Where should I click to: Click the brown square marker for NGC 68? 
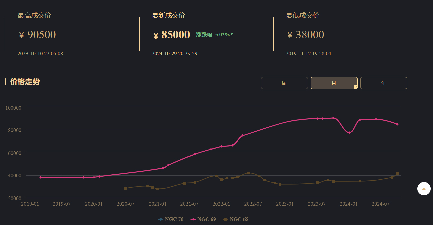(225, 219)
